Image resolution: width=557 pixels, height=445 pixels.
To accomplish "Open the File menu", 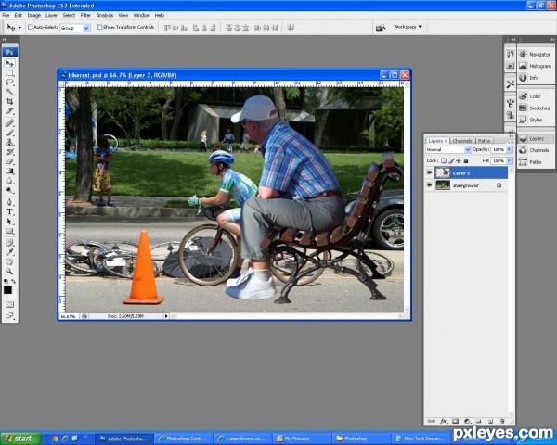I will pos(6,15).
